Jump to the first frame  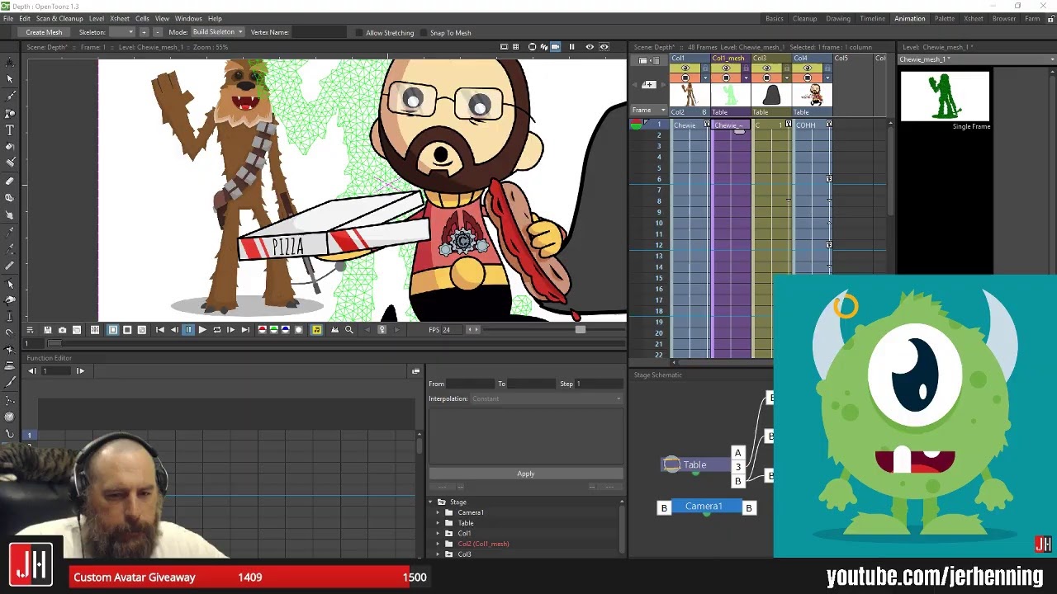(159, 330)
